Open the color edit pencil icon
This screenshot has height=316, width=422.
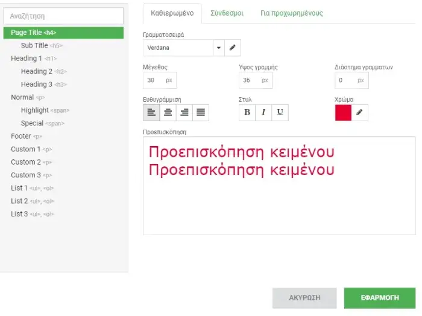click(x=359, y=113)
